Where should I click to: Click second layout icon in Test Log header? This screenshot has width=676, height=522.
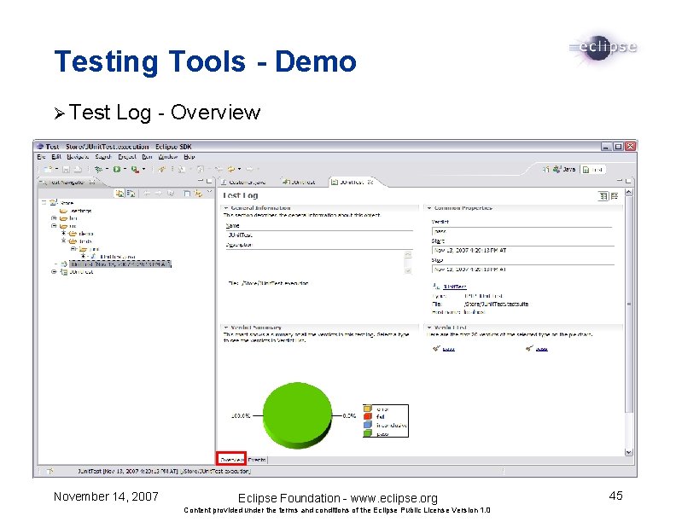click(615, 196)
